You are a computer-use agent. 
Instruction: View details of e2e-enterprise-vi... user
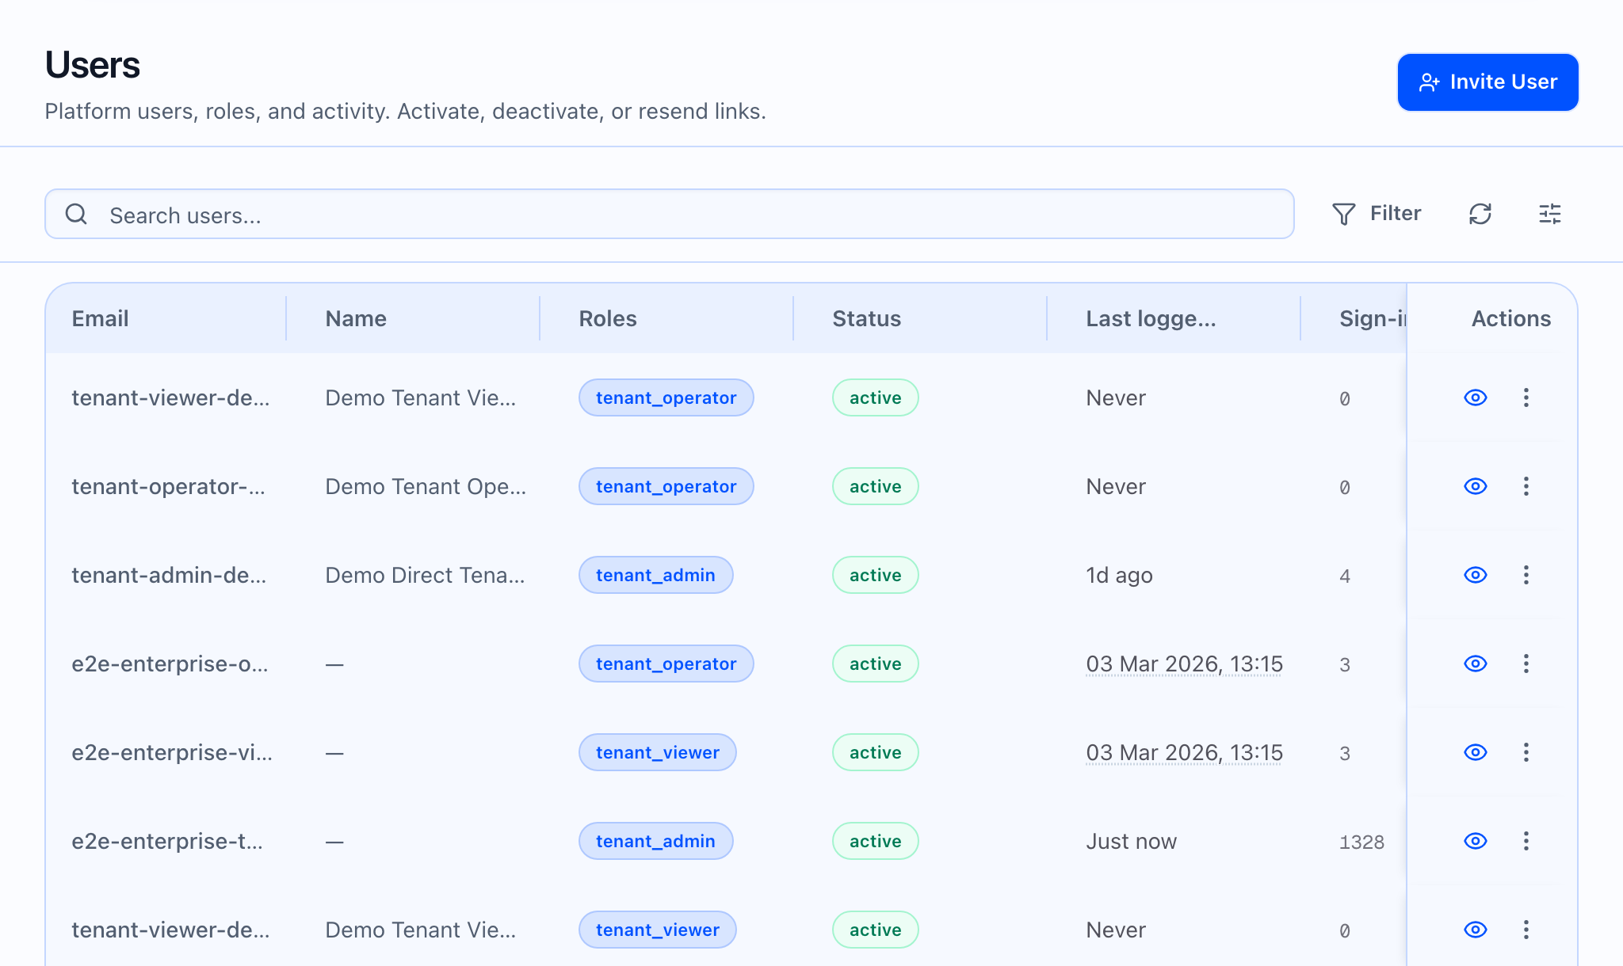pos(1475,752)
